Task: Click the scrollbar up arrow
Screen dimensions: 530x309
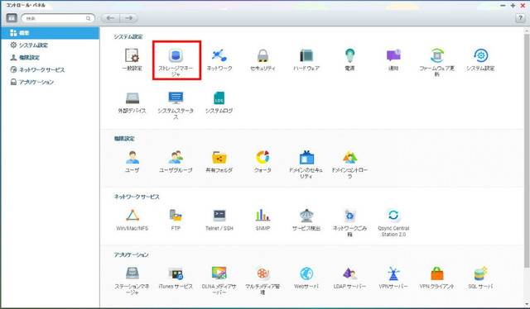Action: pos(527,31)
